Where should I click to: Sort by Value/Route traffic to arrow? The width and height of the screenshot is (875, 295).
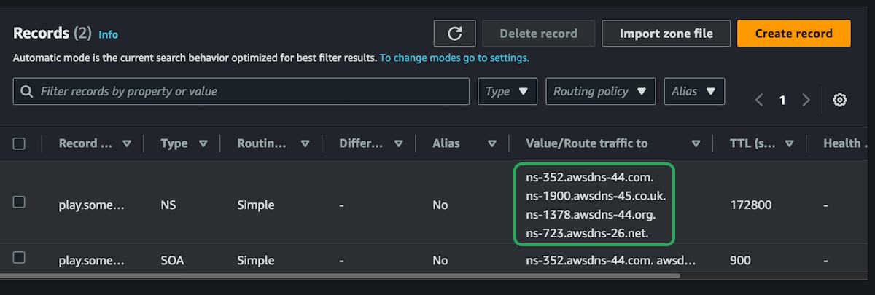[x=696, y=143]
